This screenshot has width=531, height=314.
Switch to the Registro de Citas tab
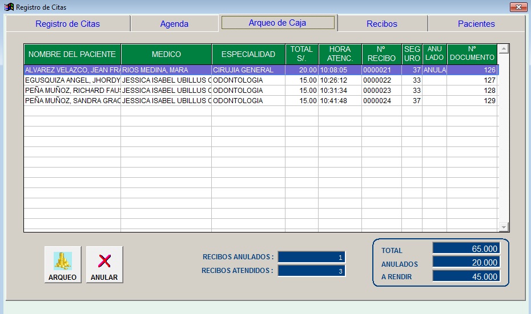coord(67,24)
